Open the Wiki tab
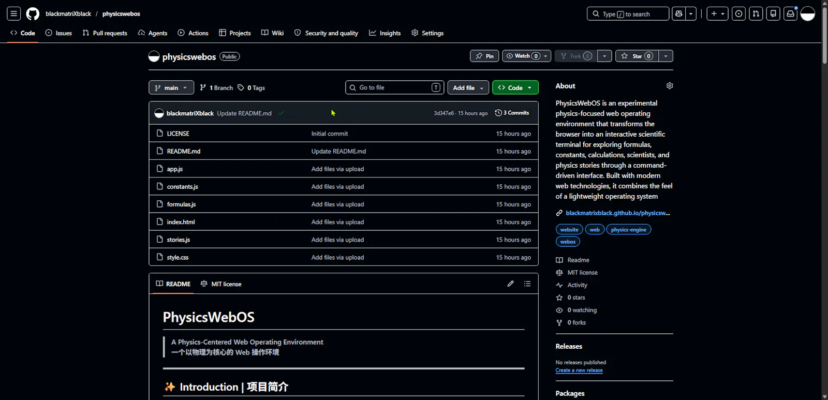The width and height of the screenshot is (828, 400). pyautogui.click(x=273, y=33)
